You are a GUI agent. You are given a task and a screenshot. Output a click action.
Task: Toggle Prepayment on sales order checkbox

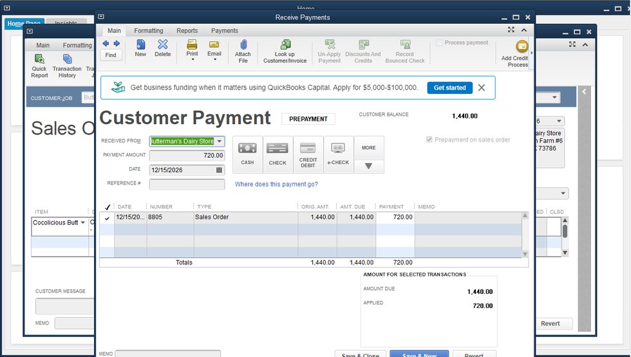pyautogui.click(x=429, y=140)
